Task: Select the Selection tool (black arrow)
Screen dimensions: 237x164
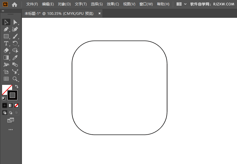Action: [6, 22]
